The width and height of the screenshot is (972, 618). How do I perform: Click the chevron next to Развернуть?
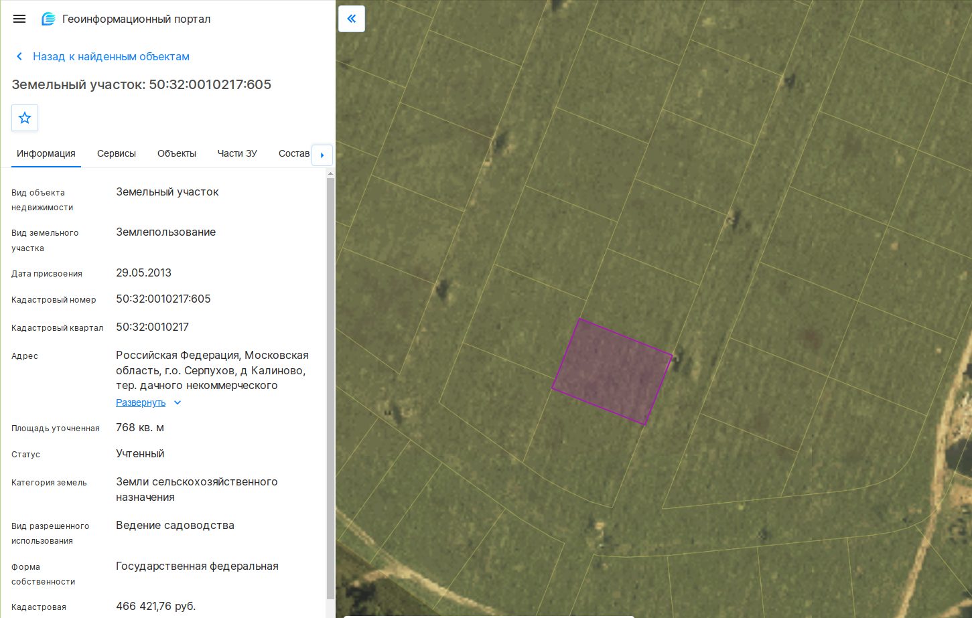[178, 402]
